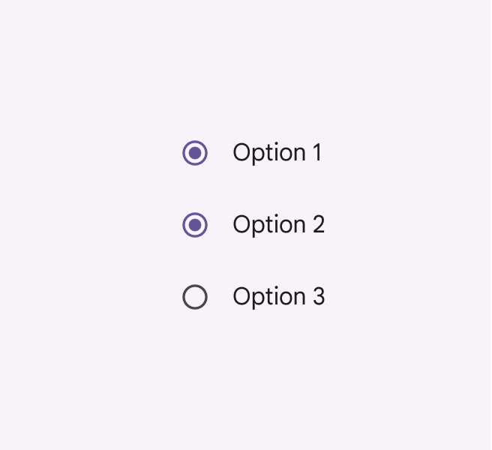Click the 'Option 1' text label
This screenshot has width=492, height=450.
tap(277, 153)
